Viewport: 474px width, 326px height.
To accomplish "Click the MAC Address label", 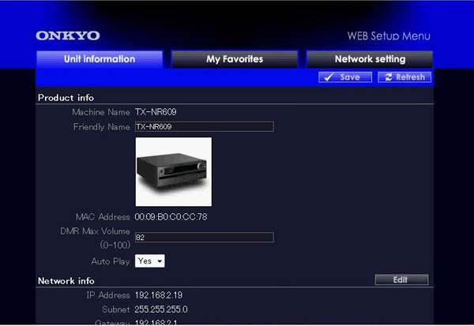I will point(103,217).
